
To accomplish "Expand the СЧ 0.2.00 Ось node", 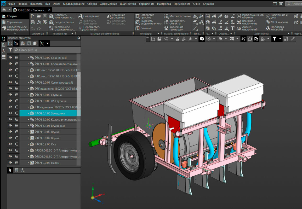I will click(x=28, y=144).
